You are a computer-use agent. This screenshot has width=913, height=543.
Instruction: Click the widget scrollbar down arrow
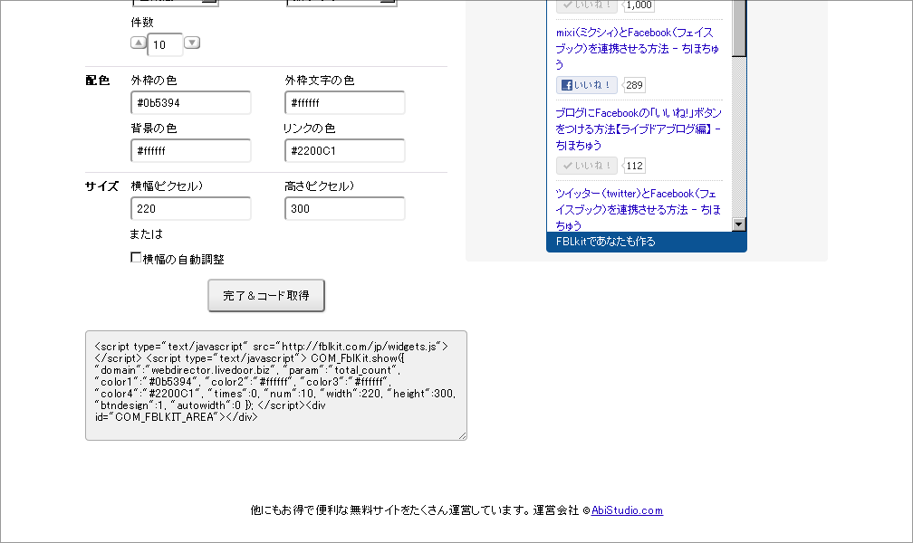pyautogui.click(x=739, y=224)
